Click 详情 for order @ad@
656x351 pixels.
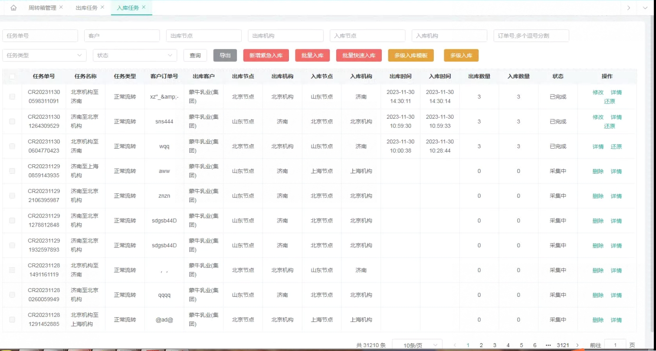[x=616, y=320]
